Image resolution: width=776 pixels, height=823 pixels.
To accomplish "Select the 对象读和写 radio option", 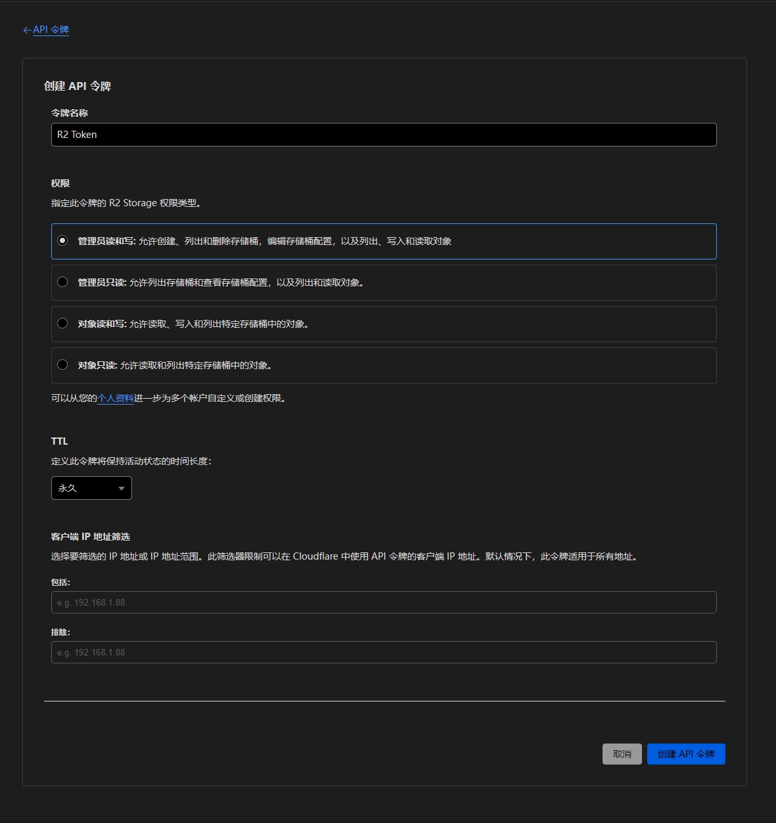I will (62, 323).
